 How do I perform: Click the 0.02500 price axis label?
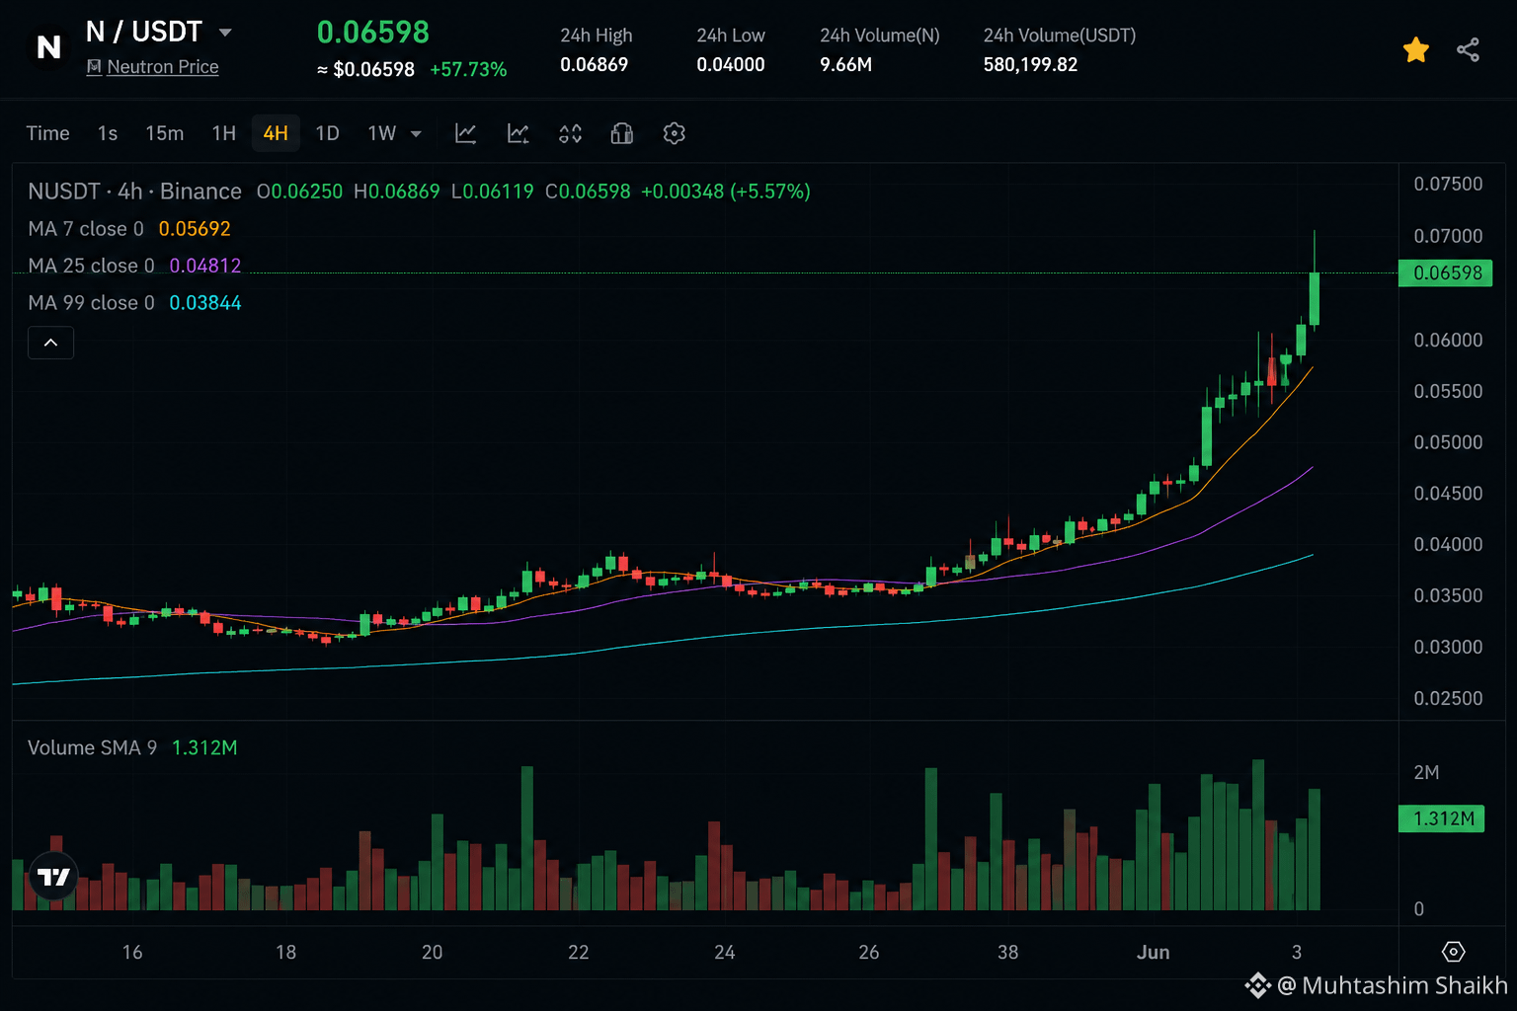1448,699
